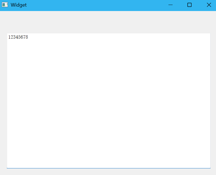Click the text 12345678
Viewport: 216px width, 175px height.
(x=18, y=37)
